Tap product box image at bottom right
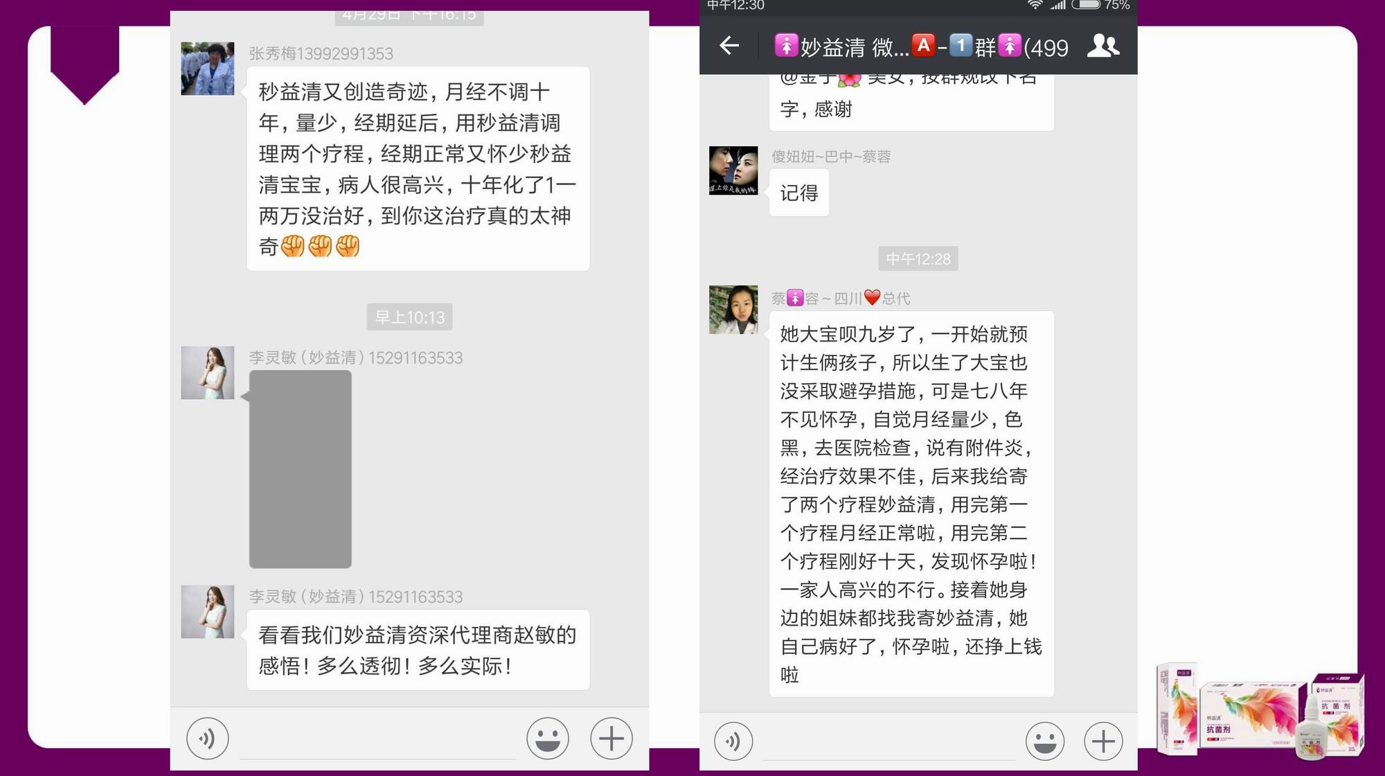This screenshot has width=1385, height=776. pyautogui.click(x=1260, y=709)
